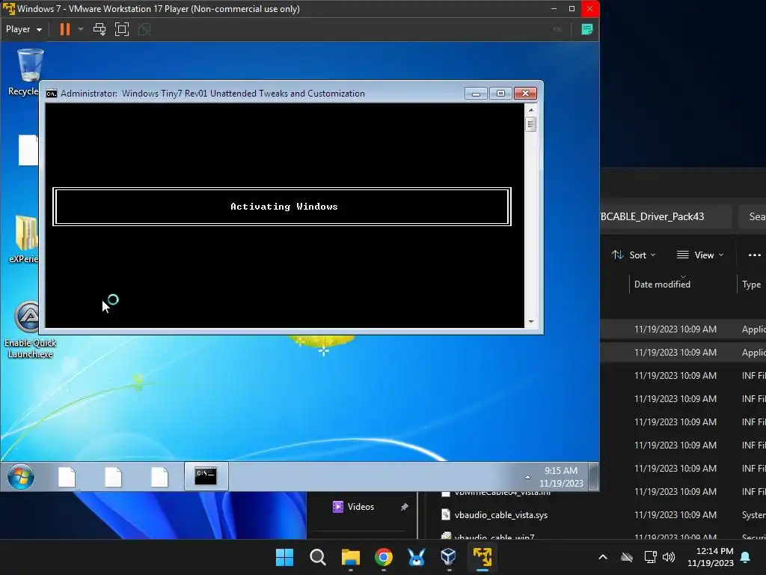This screenshot has width=766, height=575.
Task: Show hidden icons in the Windows 7 tray
Action: [x=527, y=477]
